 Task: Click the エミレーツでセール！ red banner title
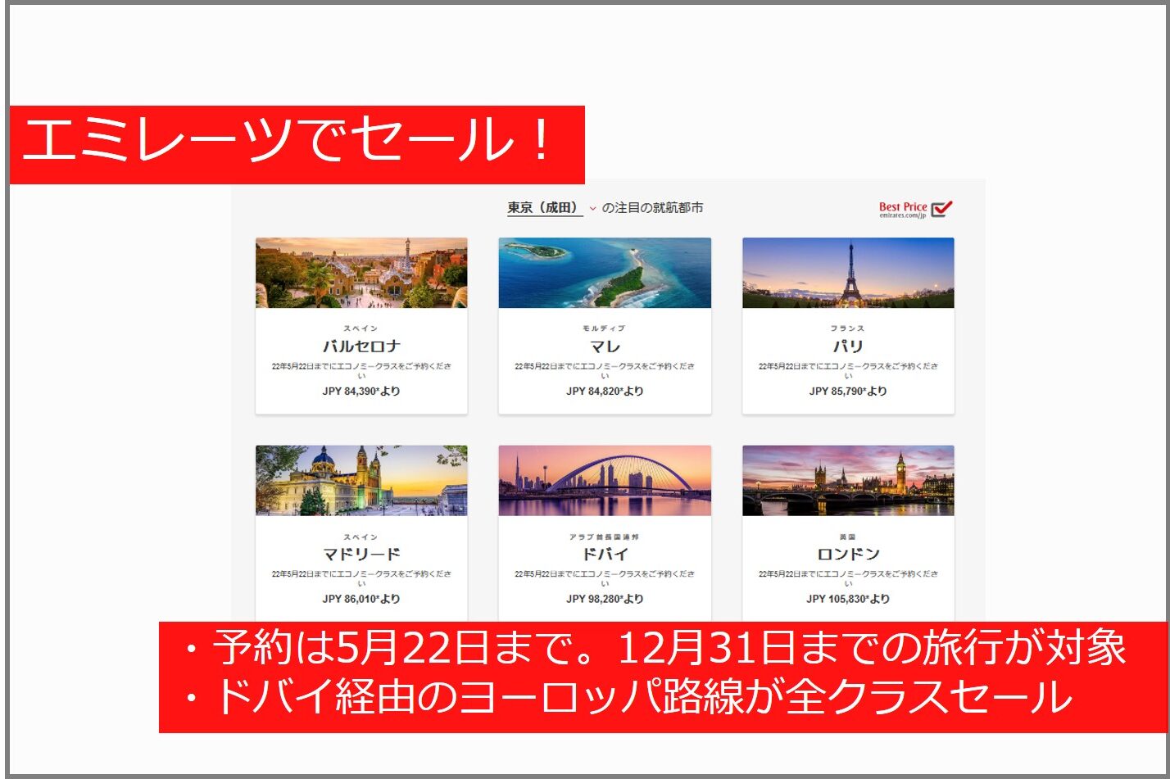[x=297, y=144]
